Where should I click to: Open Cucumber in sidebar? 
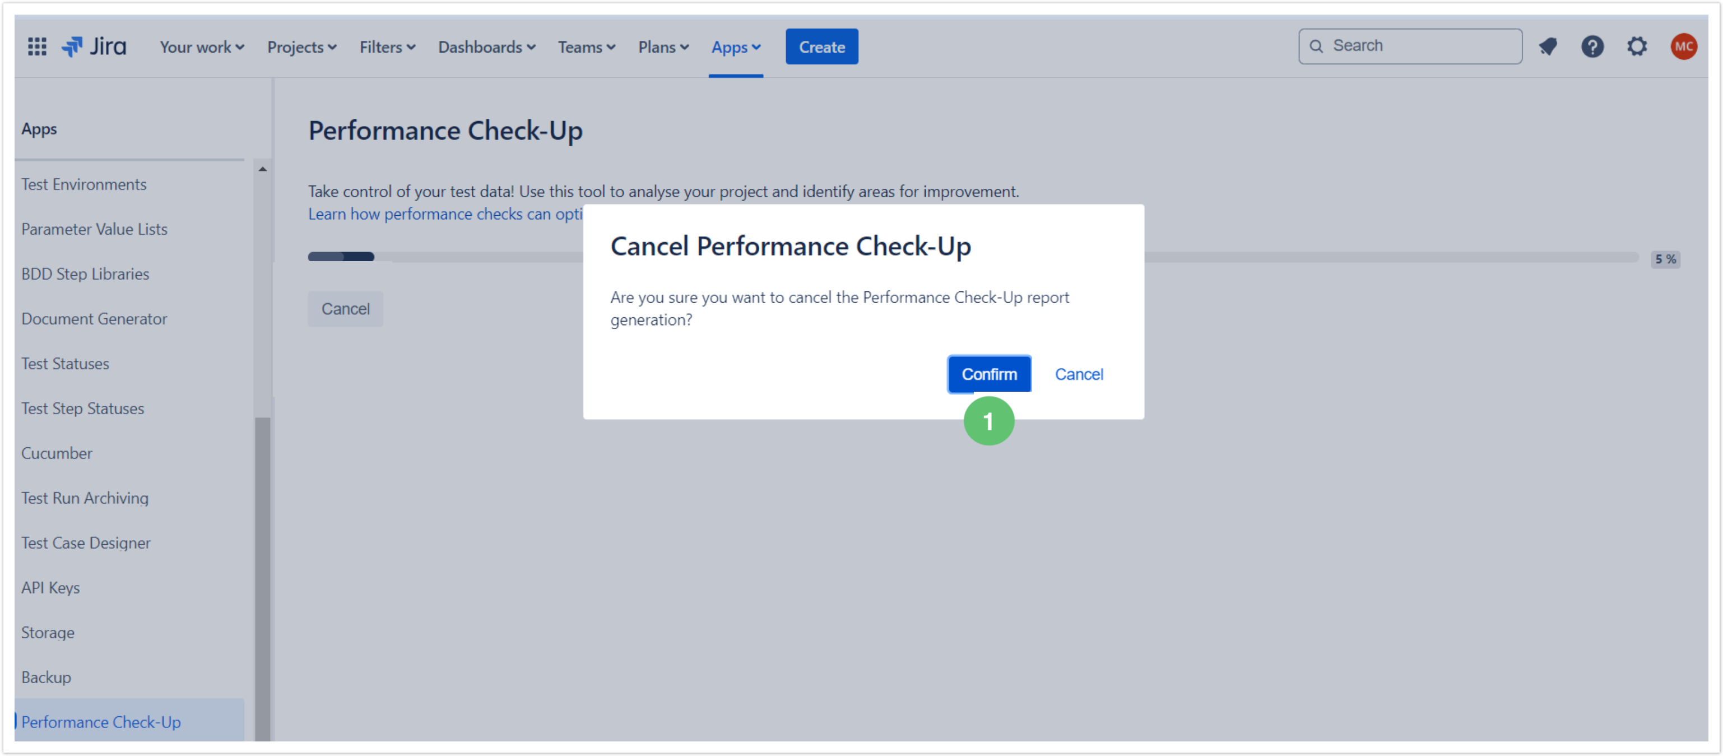57,453
